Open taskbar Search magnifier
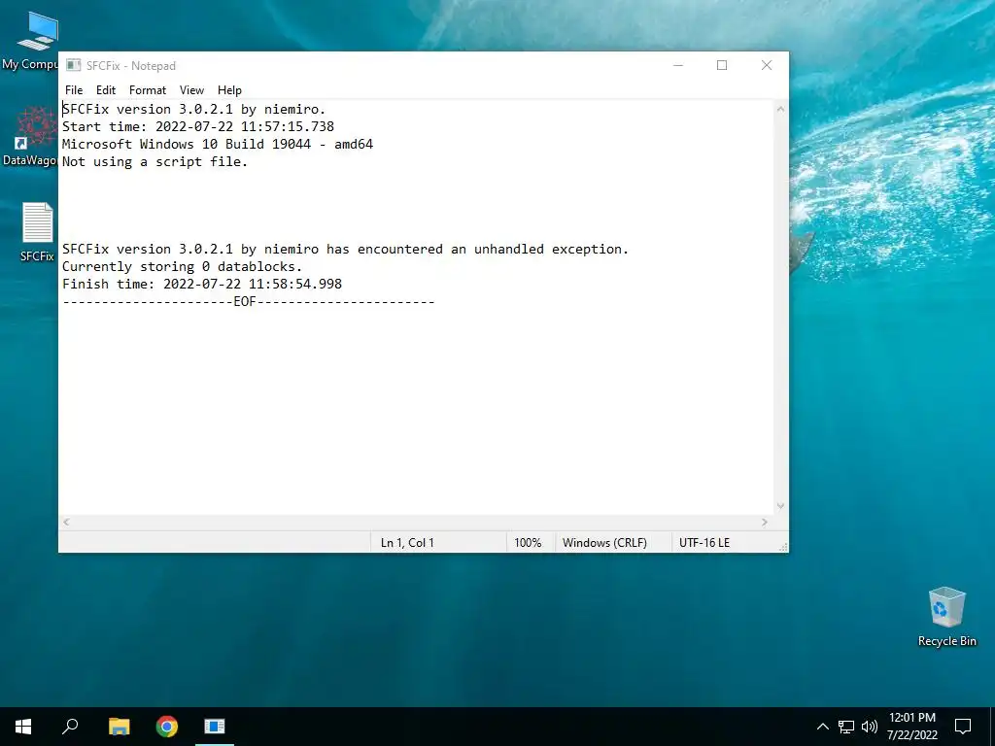995x746 pixels. click(x=70, y=727)
